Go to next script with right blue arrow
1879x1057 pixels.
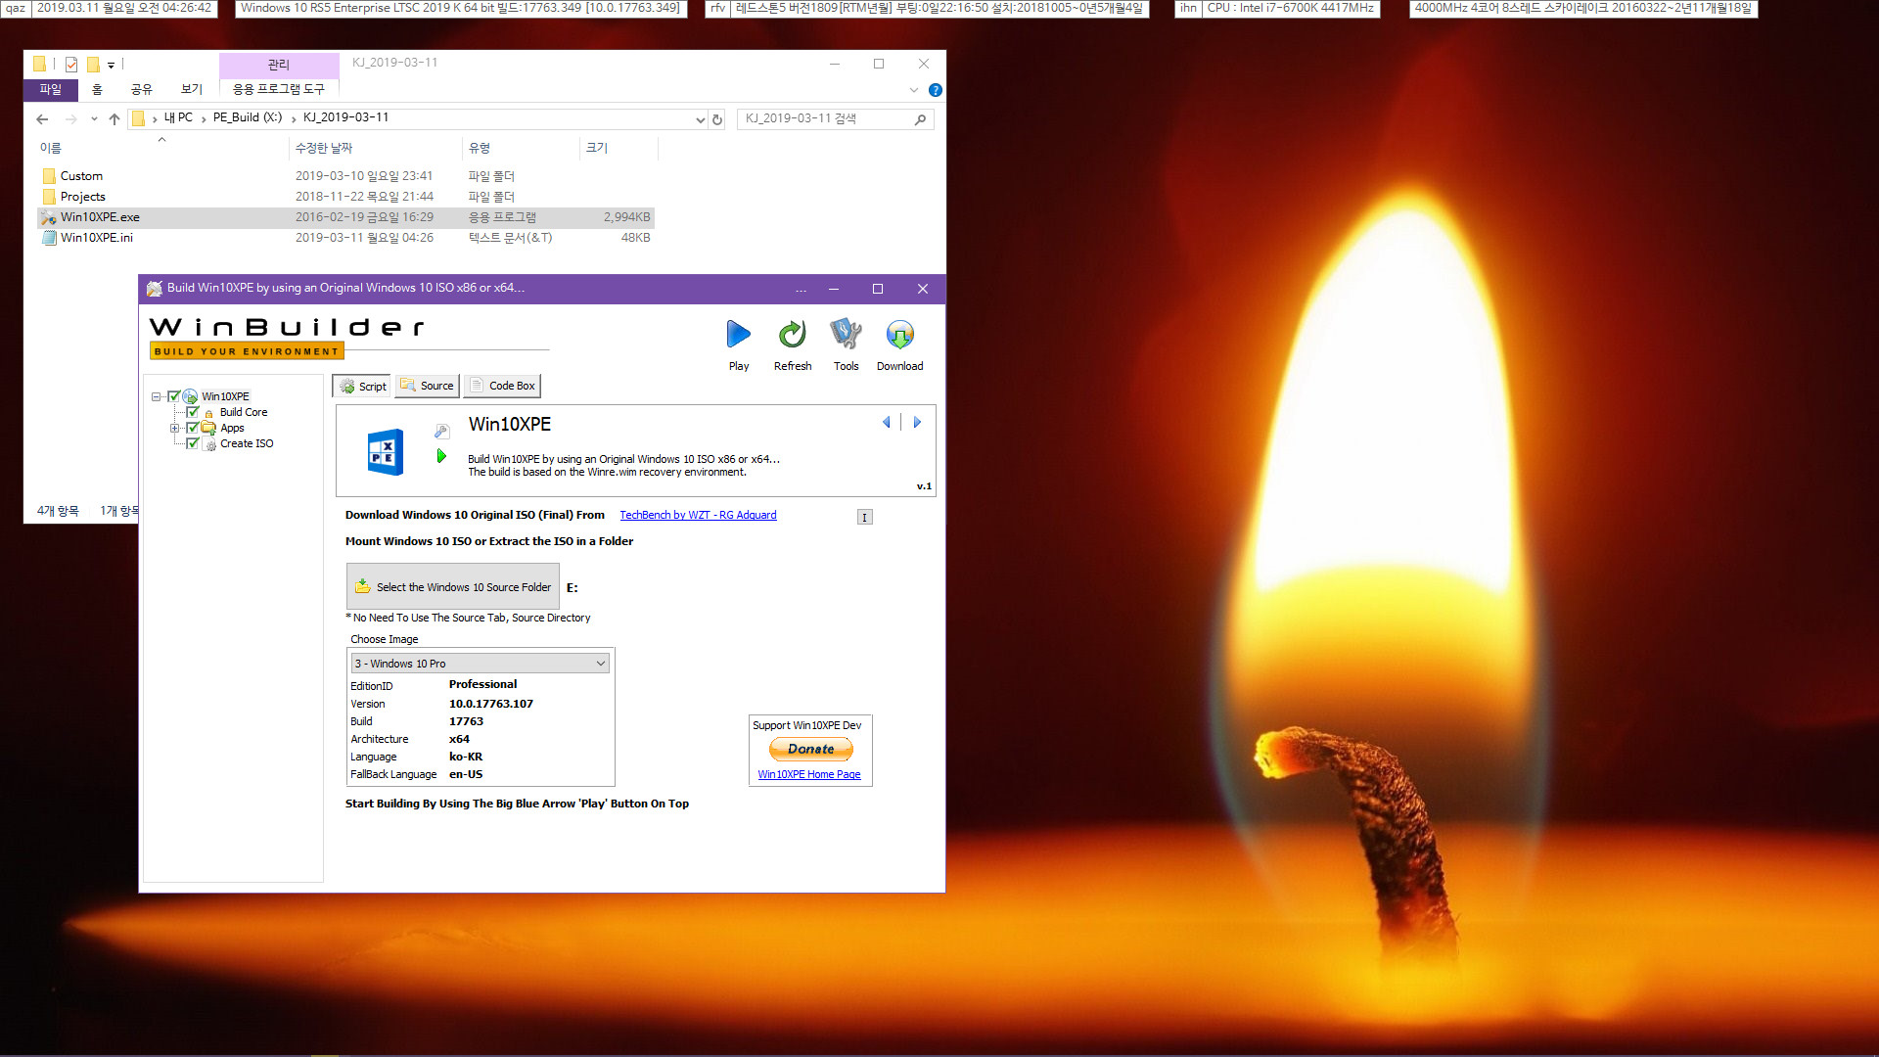coord(917,422)
